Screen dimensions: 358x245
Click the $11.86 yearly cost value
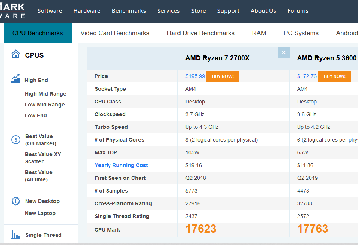pyautogui.click(x=305, y=165)
